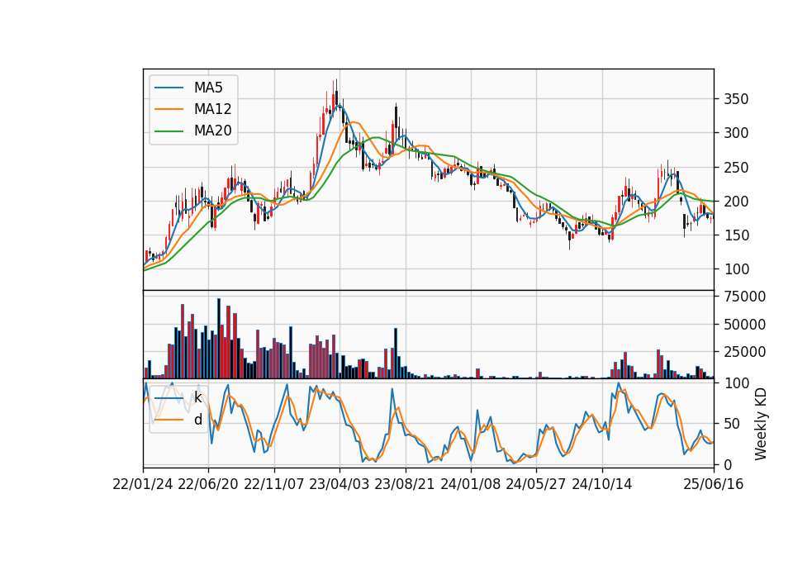Click the Weekly KD axis label

pos(761,424)
